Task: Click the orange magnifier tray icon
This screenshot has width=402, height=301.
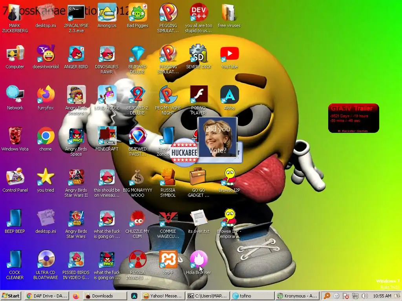Action: click(327, 296)
